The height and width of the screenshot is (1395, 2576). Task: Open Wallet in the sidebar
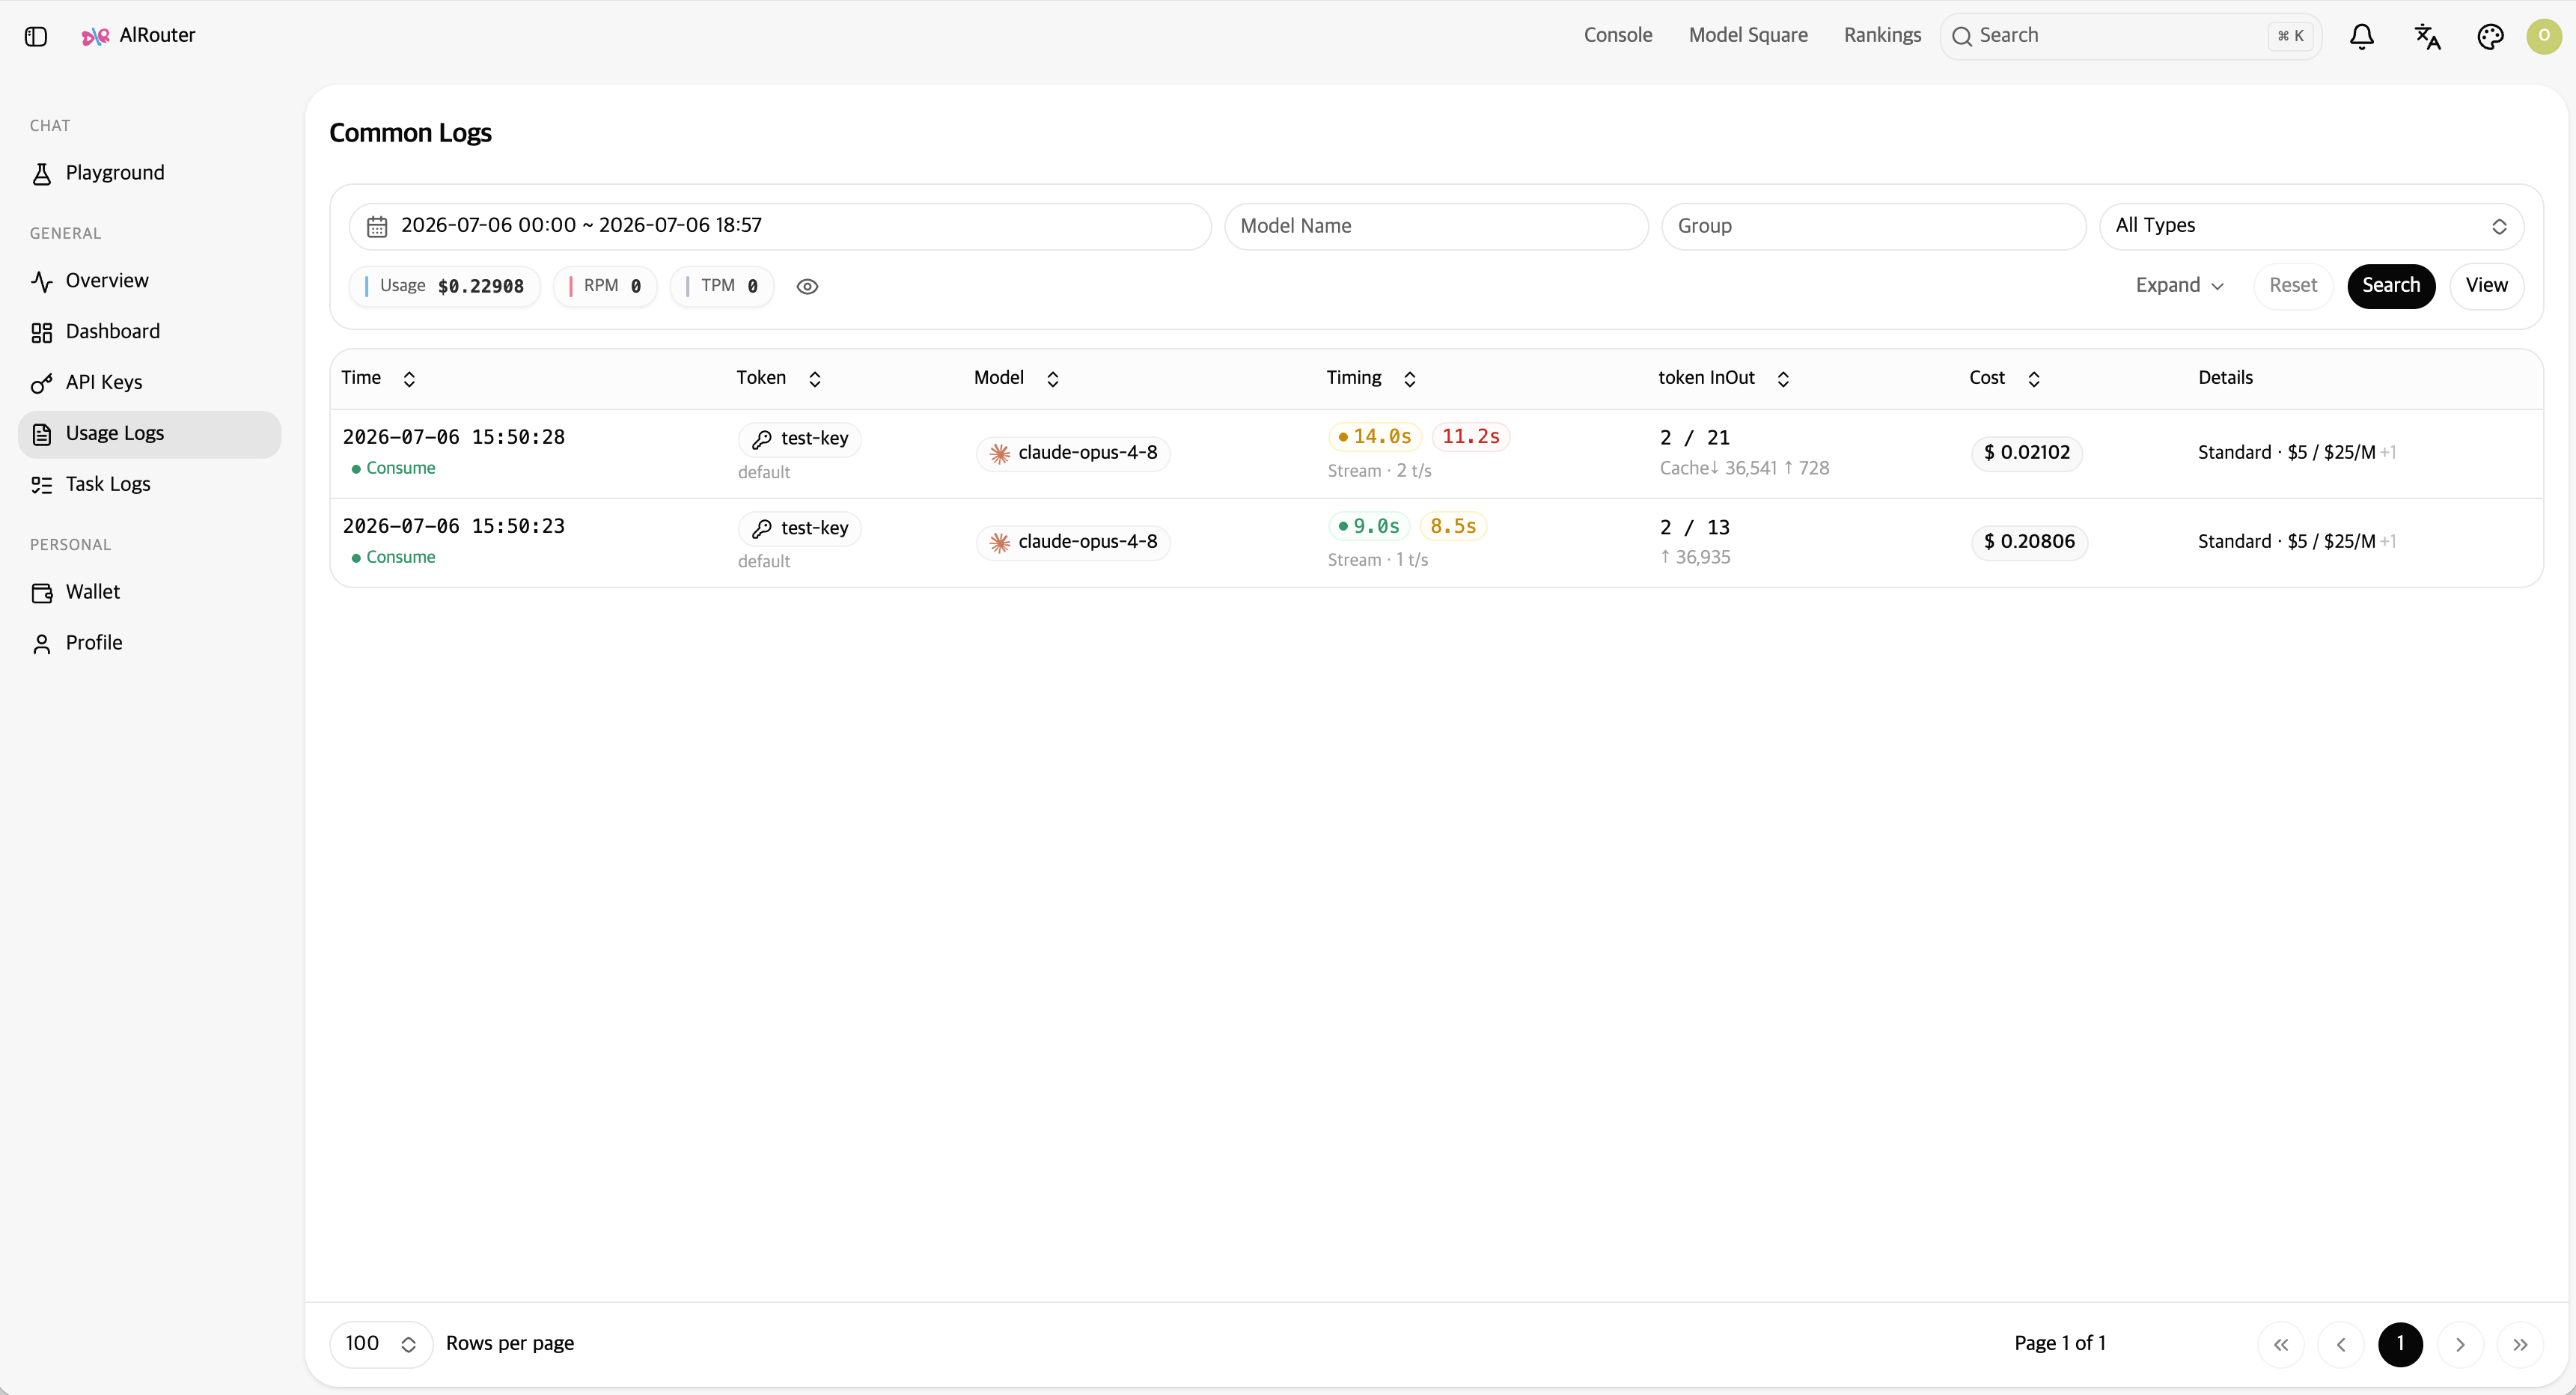coord(150,592)
